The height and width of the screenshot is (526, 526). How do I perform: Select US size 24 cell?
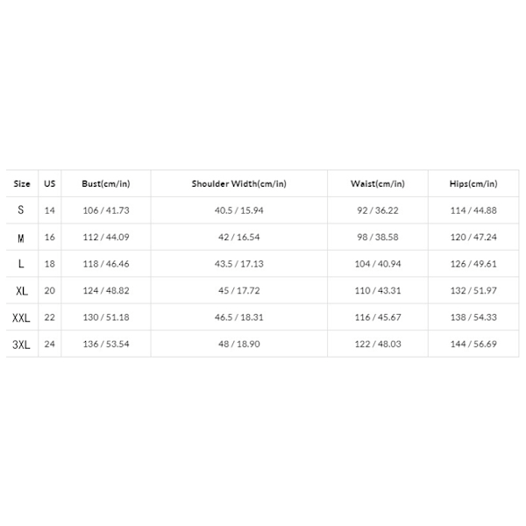click(x=50, y=344)
